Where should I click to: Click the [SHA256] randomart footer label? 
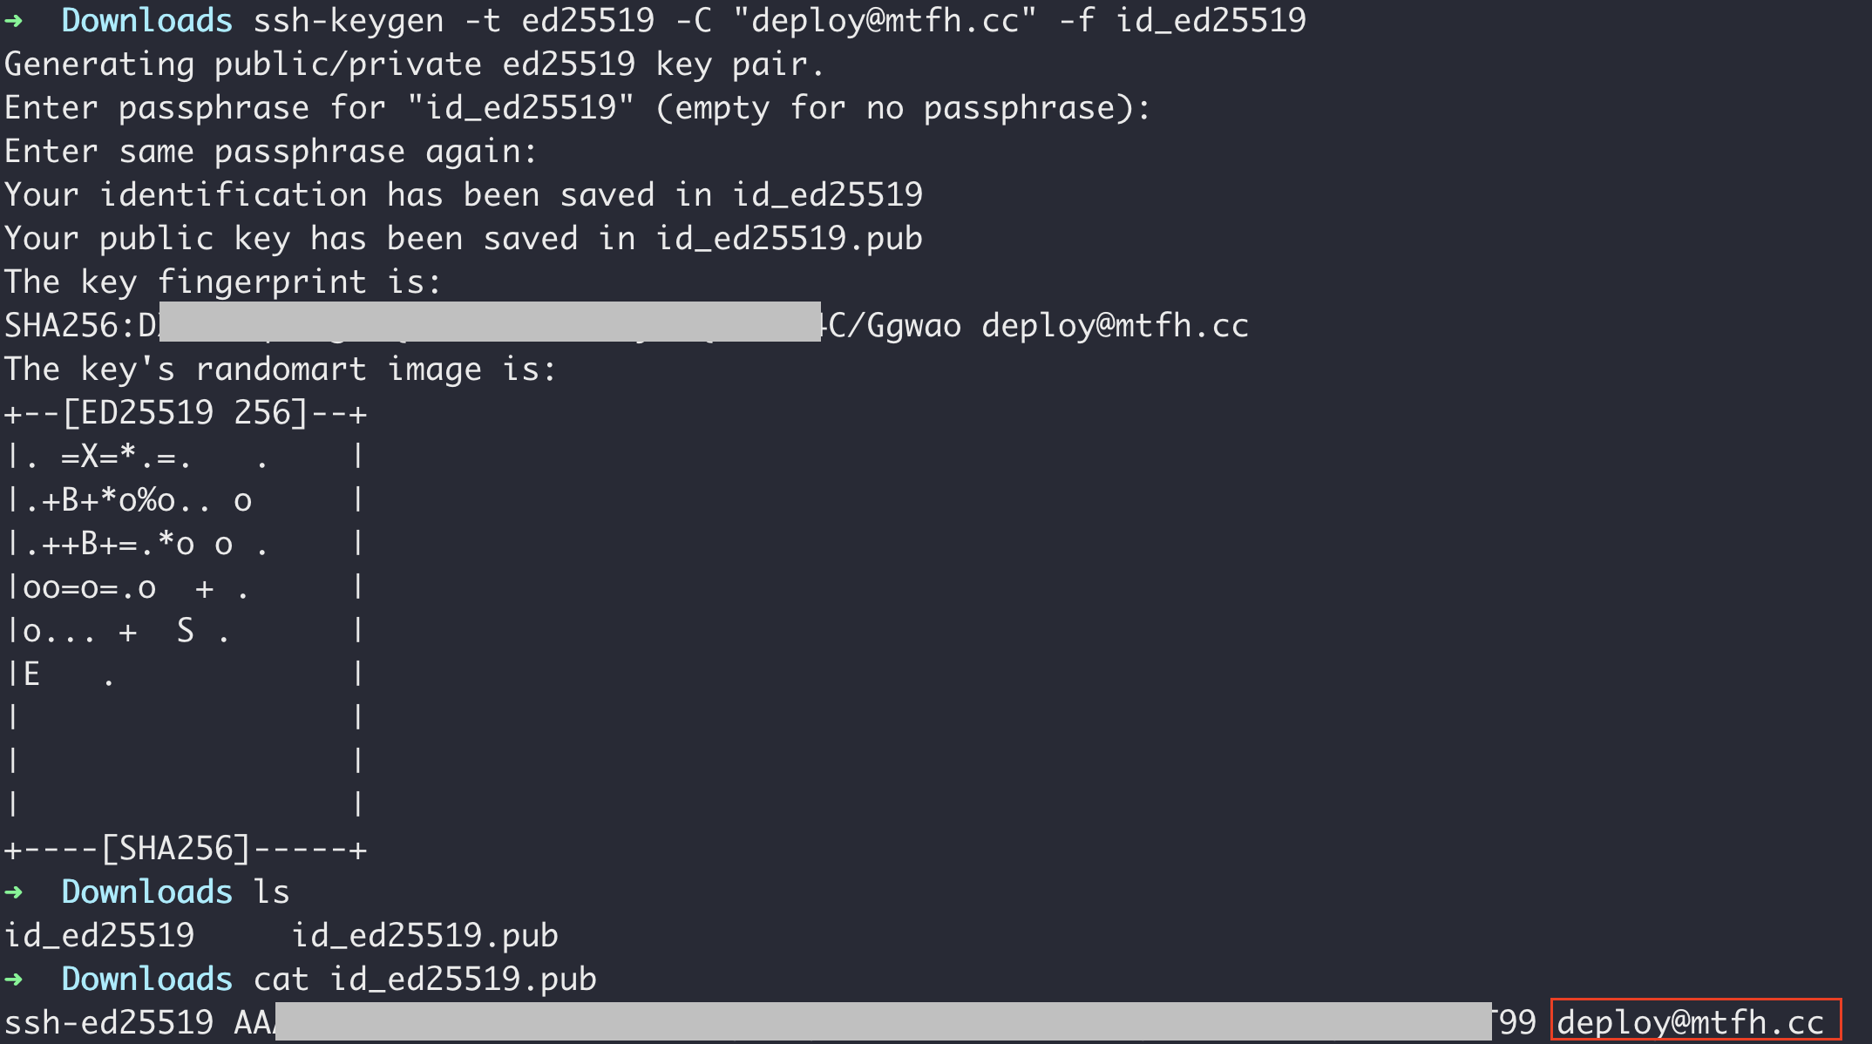pos(176,849)
